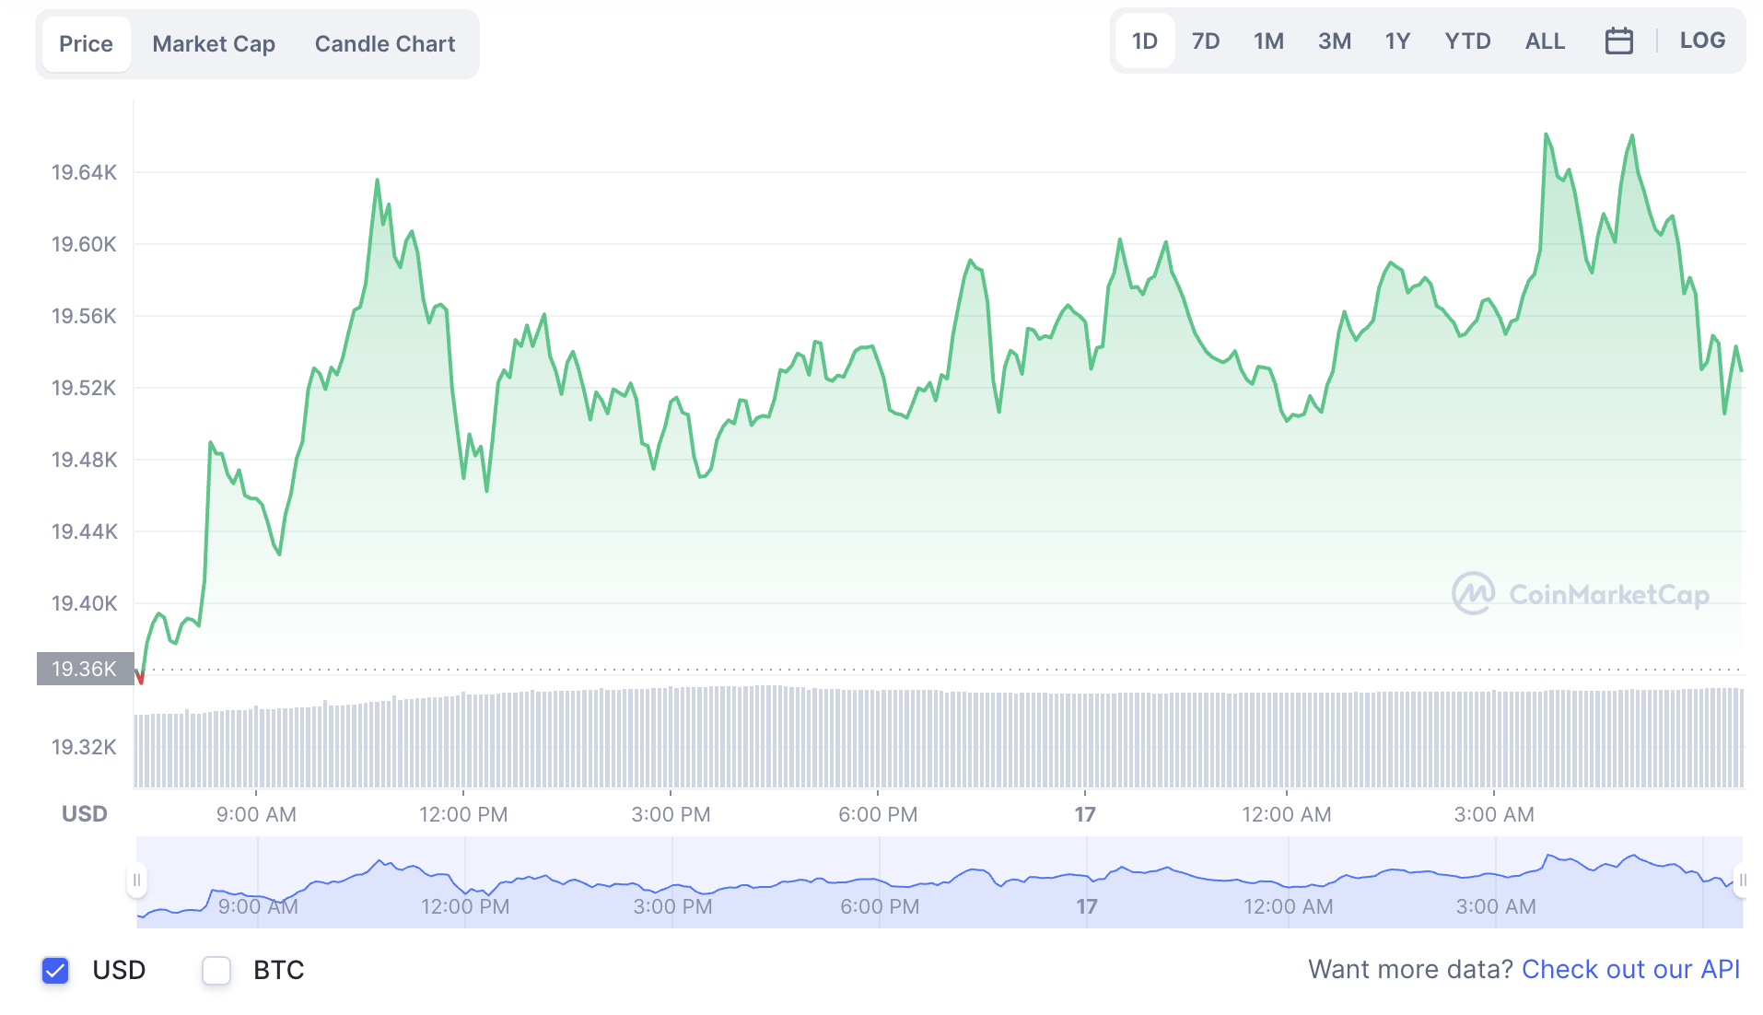Select the 1D time range

[x=1144, y=41]
